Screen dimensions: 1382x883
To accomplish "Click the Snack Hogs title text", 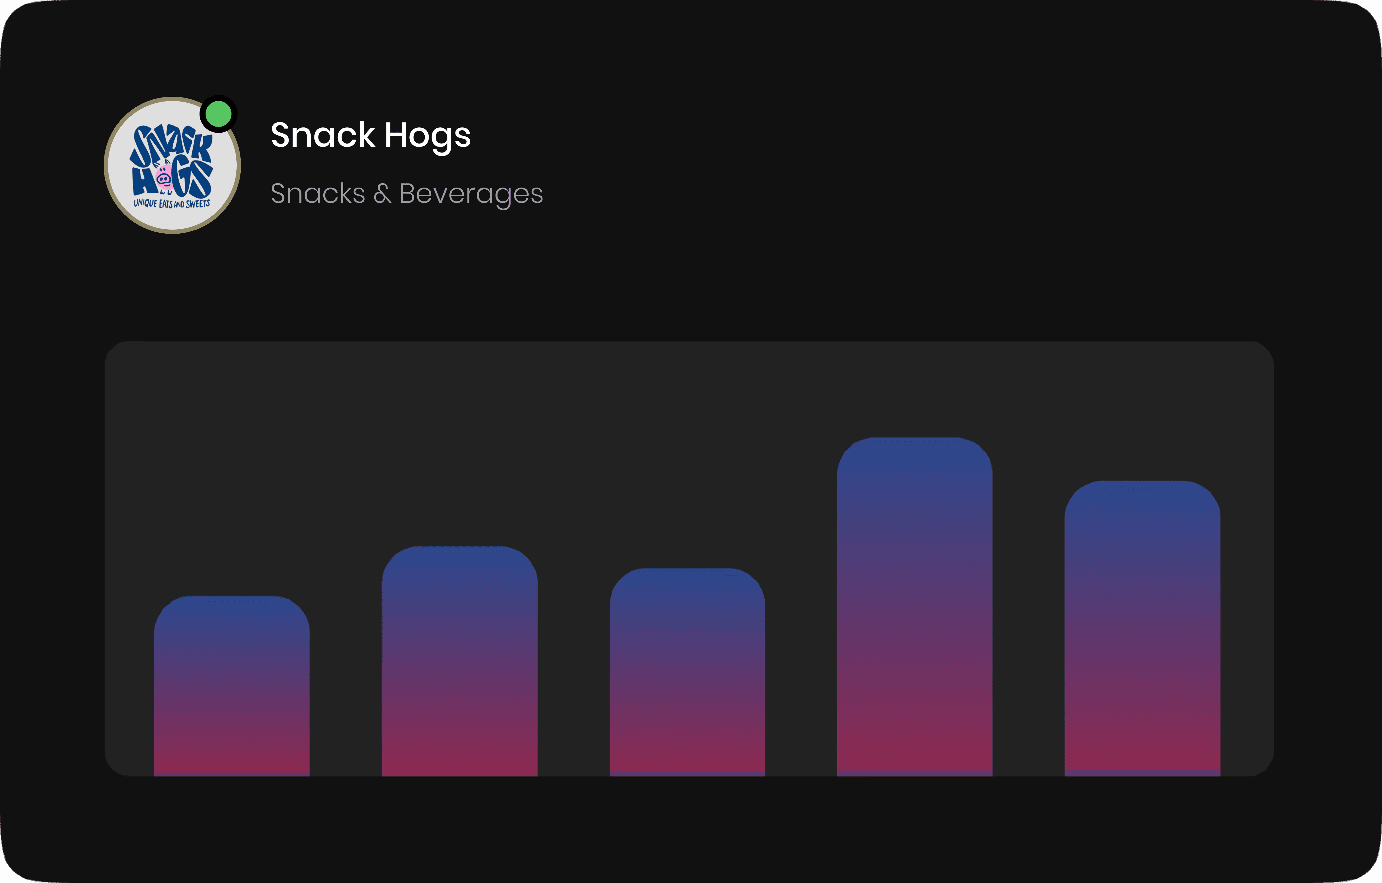I will (371, 136).
